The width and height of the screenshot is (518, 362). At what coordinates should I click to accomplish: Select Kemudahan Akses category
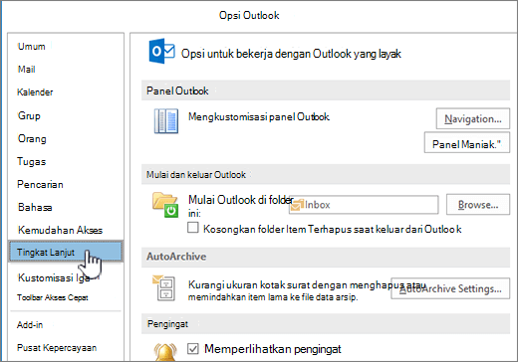[60, 230]
